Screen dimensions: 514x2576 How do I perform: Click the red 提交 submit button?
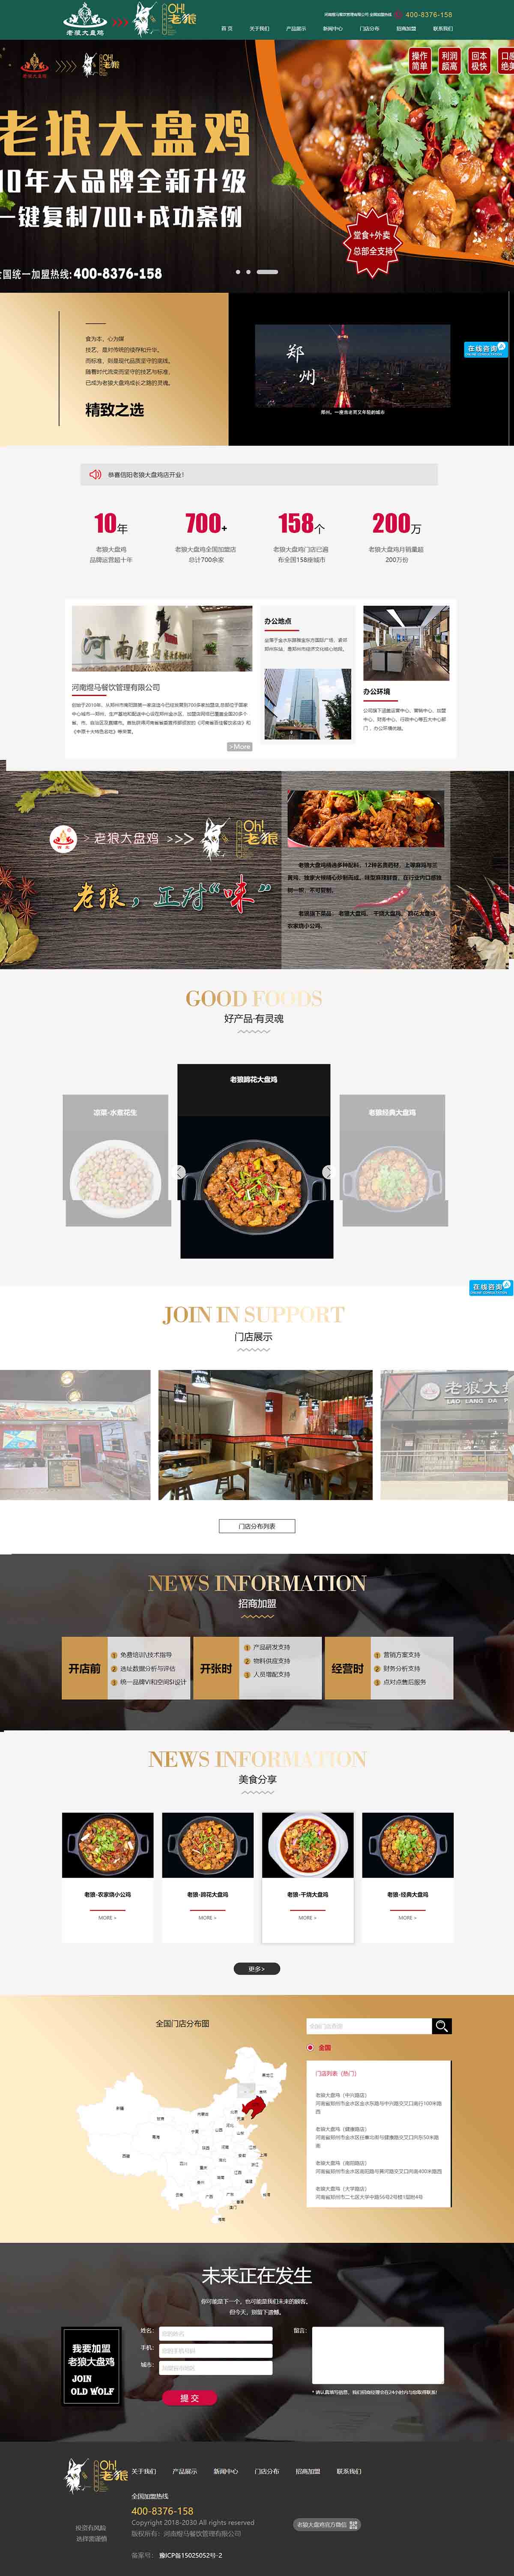(x=190, y=2398)
